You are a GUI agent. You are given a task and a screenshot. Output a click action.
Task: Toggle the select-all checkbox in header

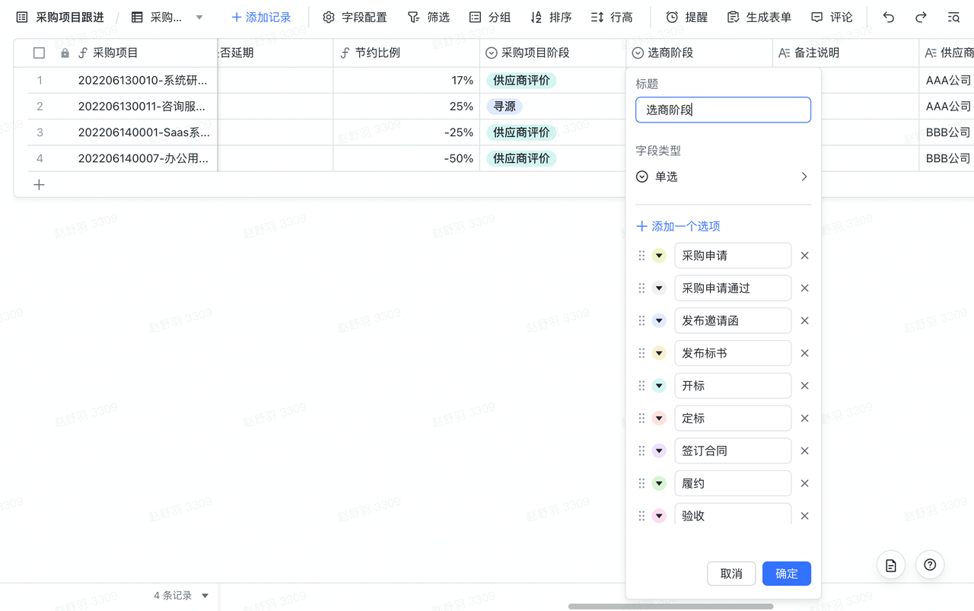click(x=39, y=53)
